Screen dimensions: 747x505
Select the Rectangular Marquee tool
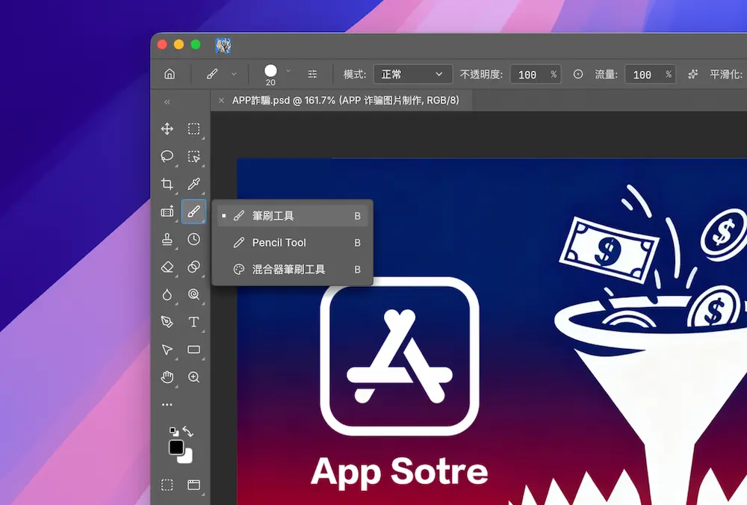(x=194, y=129)
